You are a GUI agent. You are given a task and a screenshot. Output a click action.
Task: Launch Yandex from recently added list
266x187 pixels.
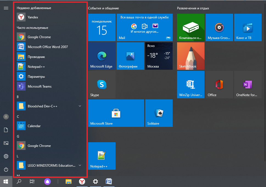click(49, 17)
